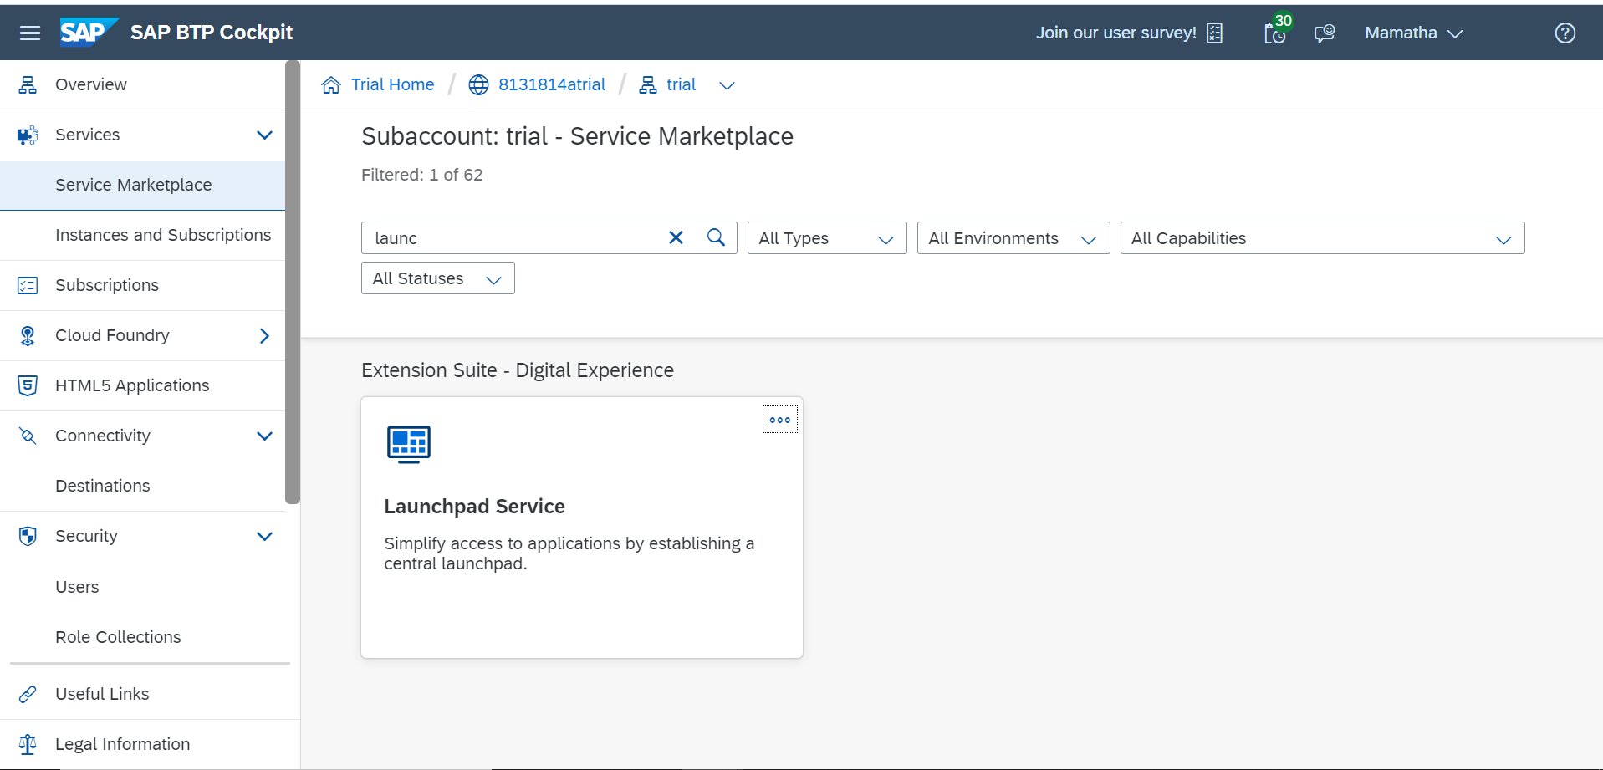
Task: Click Join our user survey link
Action: 1115,33
